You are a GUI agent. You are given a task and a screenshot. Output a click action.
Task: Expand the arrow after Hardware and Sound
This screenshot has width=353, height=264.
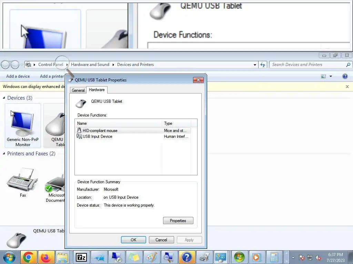113,65
